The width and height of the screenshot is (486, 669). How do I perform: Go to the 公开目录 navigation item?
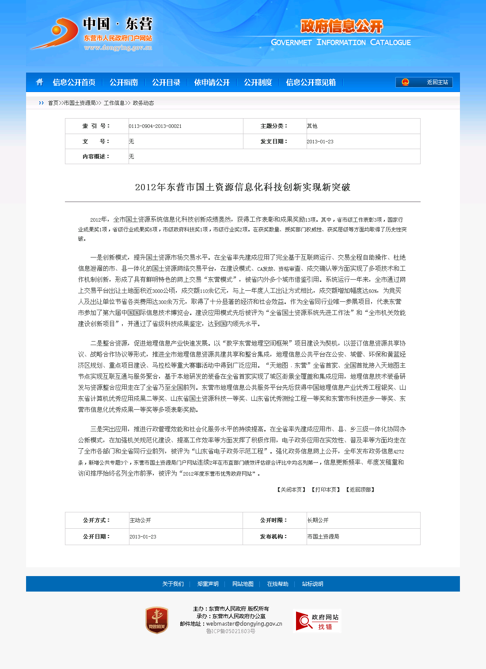tap(166, 82)
